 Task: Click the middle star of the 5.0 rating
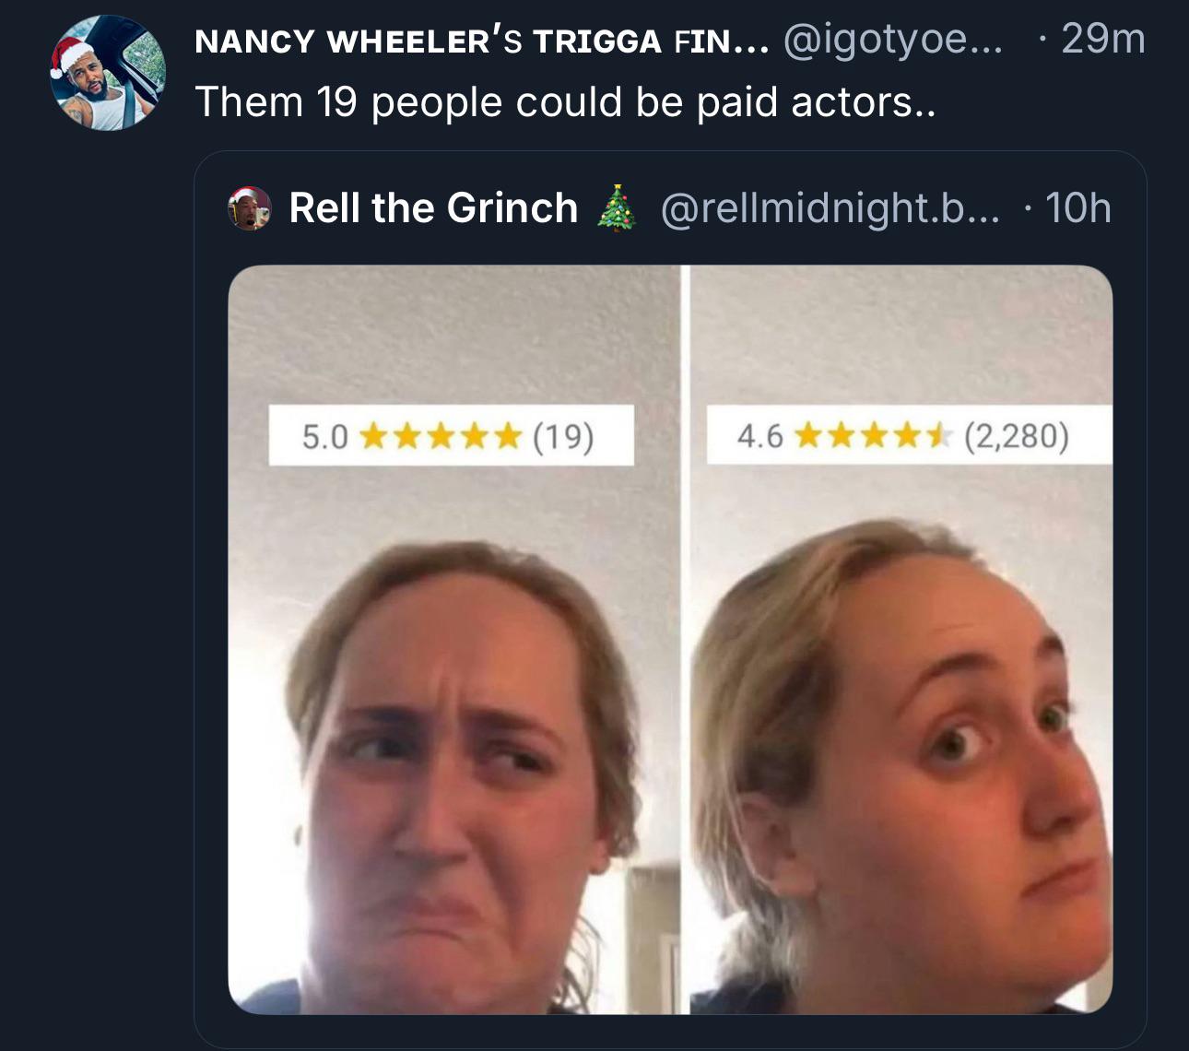click(441, 436)
